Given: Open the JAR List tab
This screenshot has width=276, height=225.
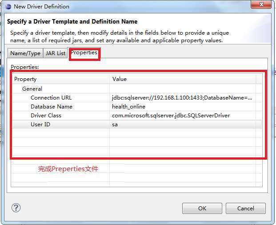Looking at the screenshot, I should pyautogui.click(x=56, y=53).
